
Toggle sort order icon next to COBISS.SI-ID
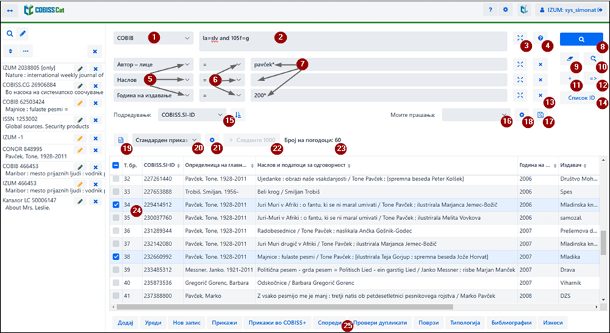click(x=238, y=115)
